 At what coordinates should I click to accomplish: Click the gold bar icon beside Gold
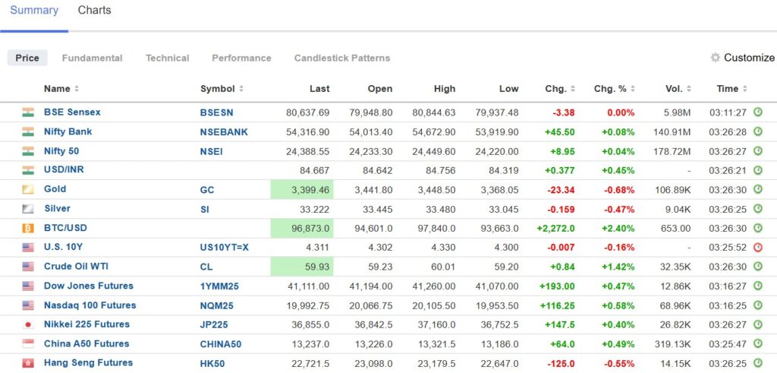tap(28, 189)
